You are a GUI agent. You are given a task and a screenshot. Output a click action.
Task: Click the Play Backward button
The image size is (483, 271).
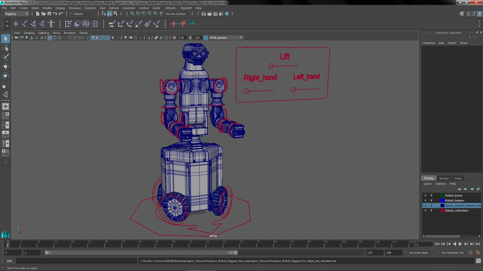pyautogui.click(x=454, y=244)
